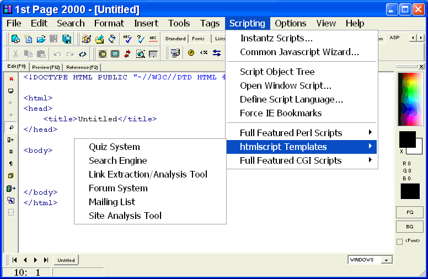The image size is (428, 279).
Task: Go to first document with navigation arrow
Action: 14,260
